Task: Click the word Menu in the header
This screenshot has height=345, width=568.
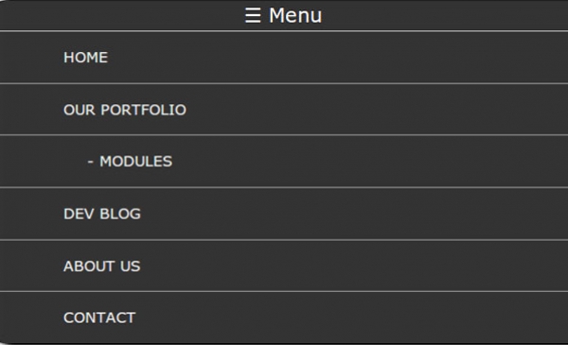Action: tap(294, 15)
